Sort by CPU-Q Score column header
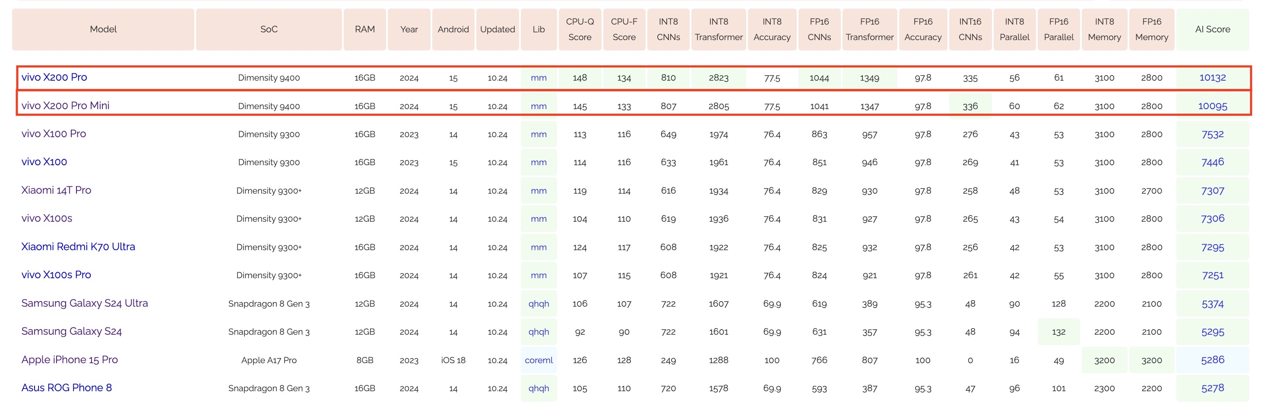1261x402 pixels. pos(580,29)
